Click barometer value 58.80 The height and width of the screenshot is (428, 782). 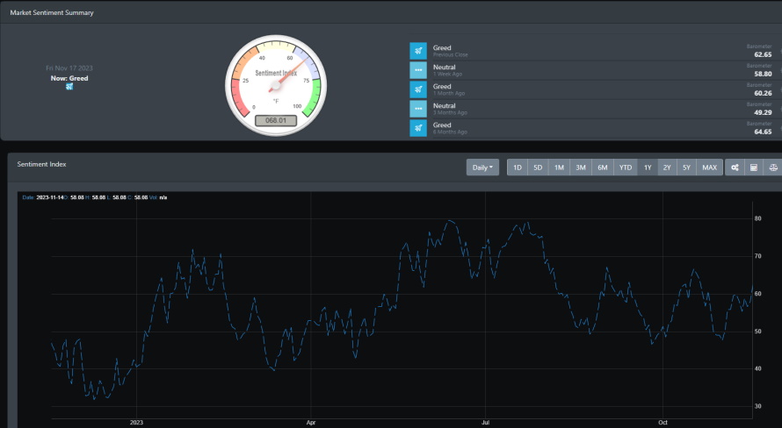[763, 75]
